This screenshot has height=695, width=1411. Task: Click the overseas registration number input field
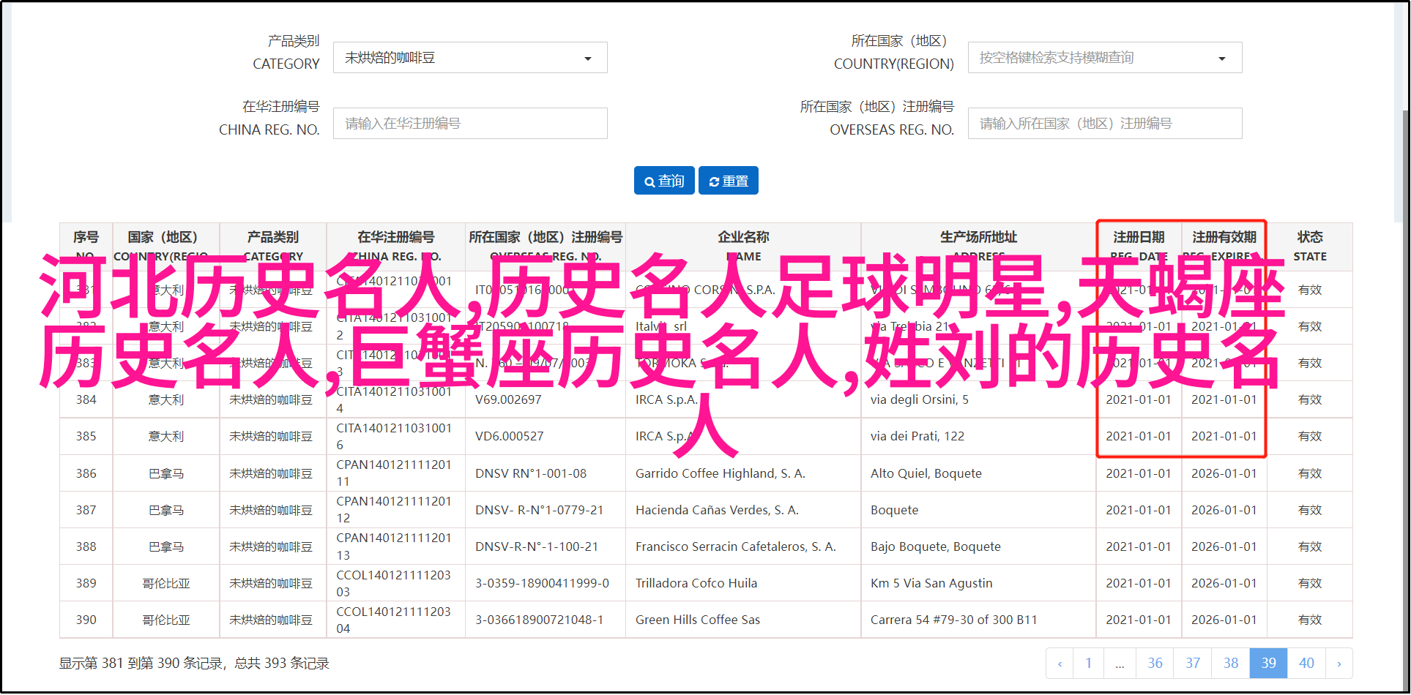click(x=1104, y=124)
